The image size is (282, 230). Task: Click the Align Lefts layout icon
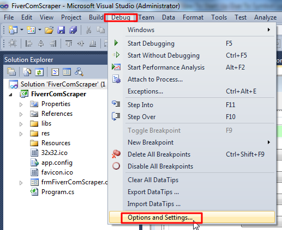click(29, 43)
